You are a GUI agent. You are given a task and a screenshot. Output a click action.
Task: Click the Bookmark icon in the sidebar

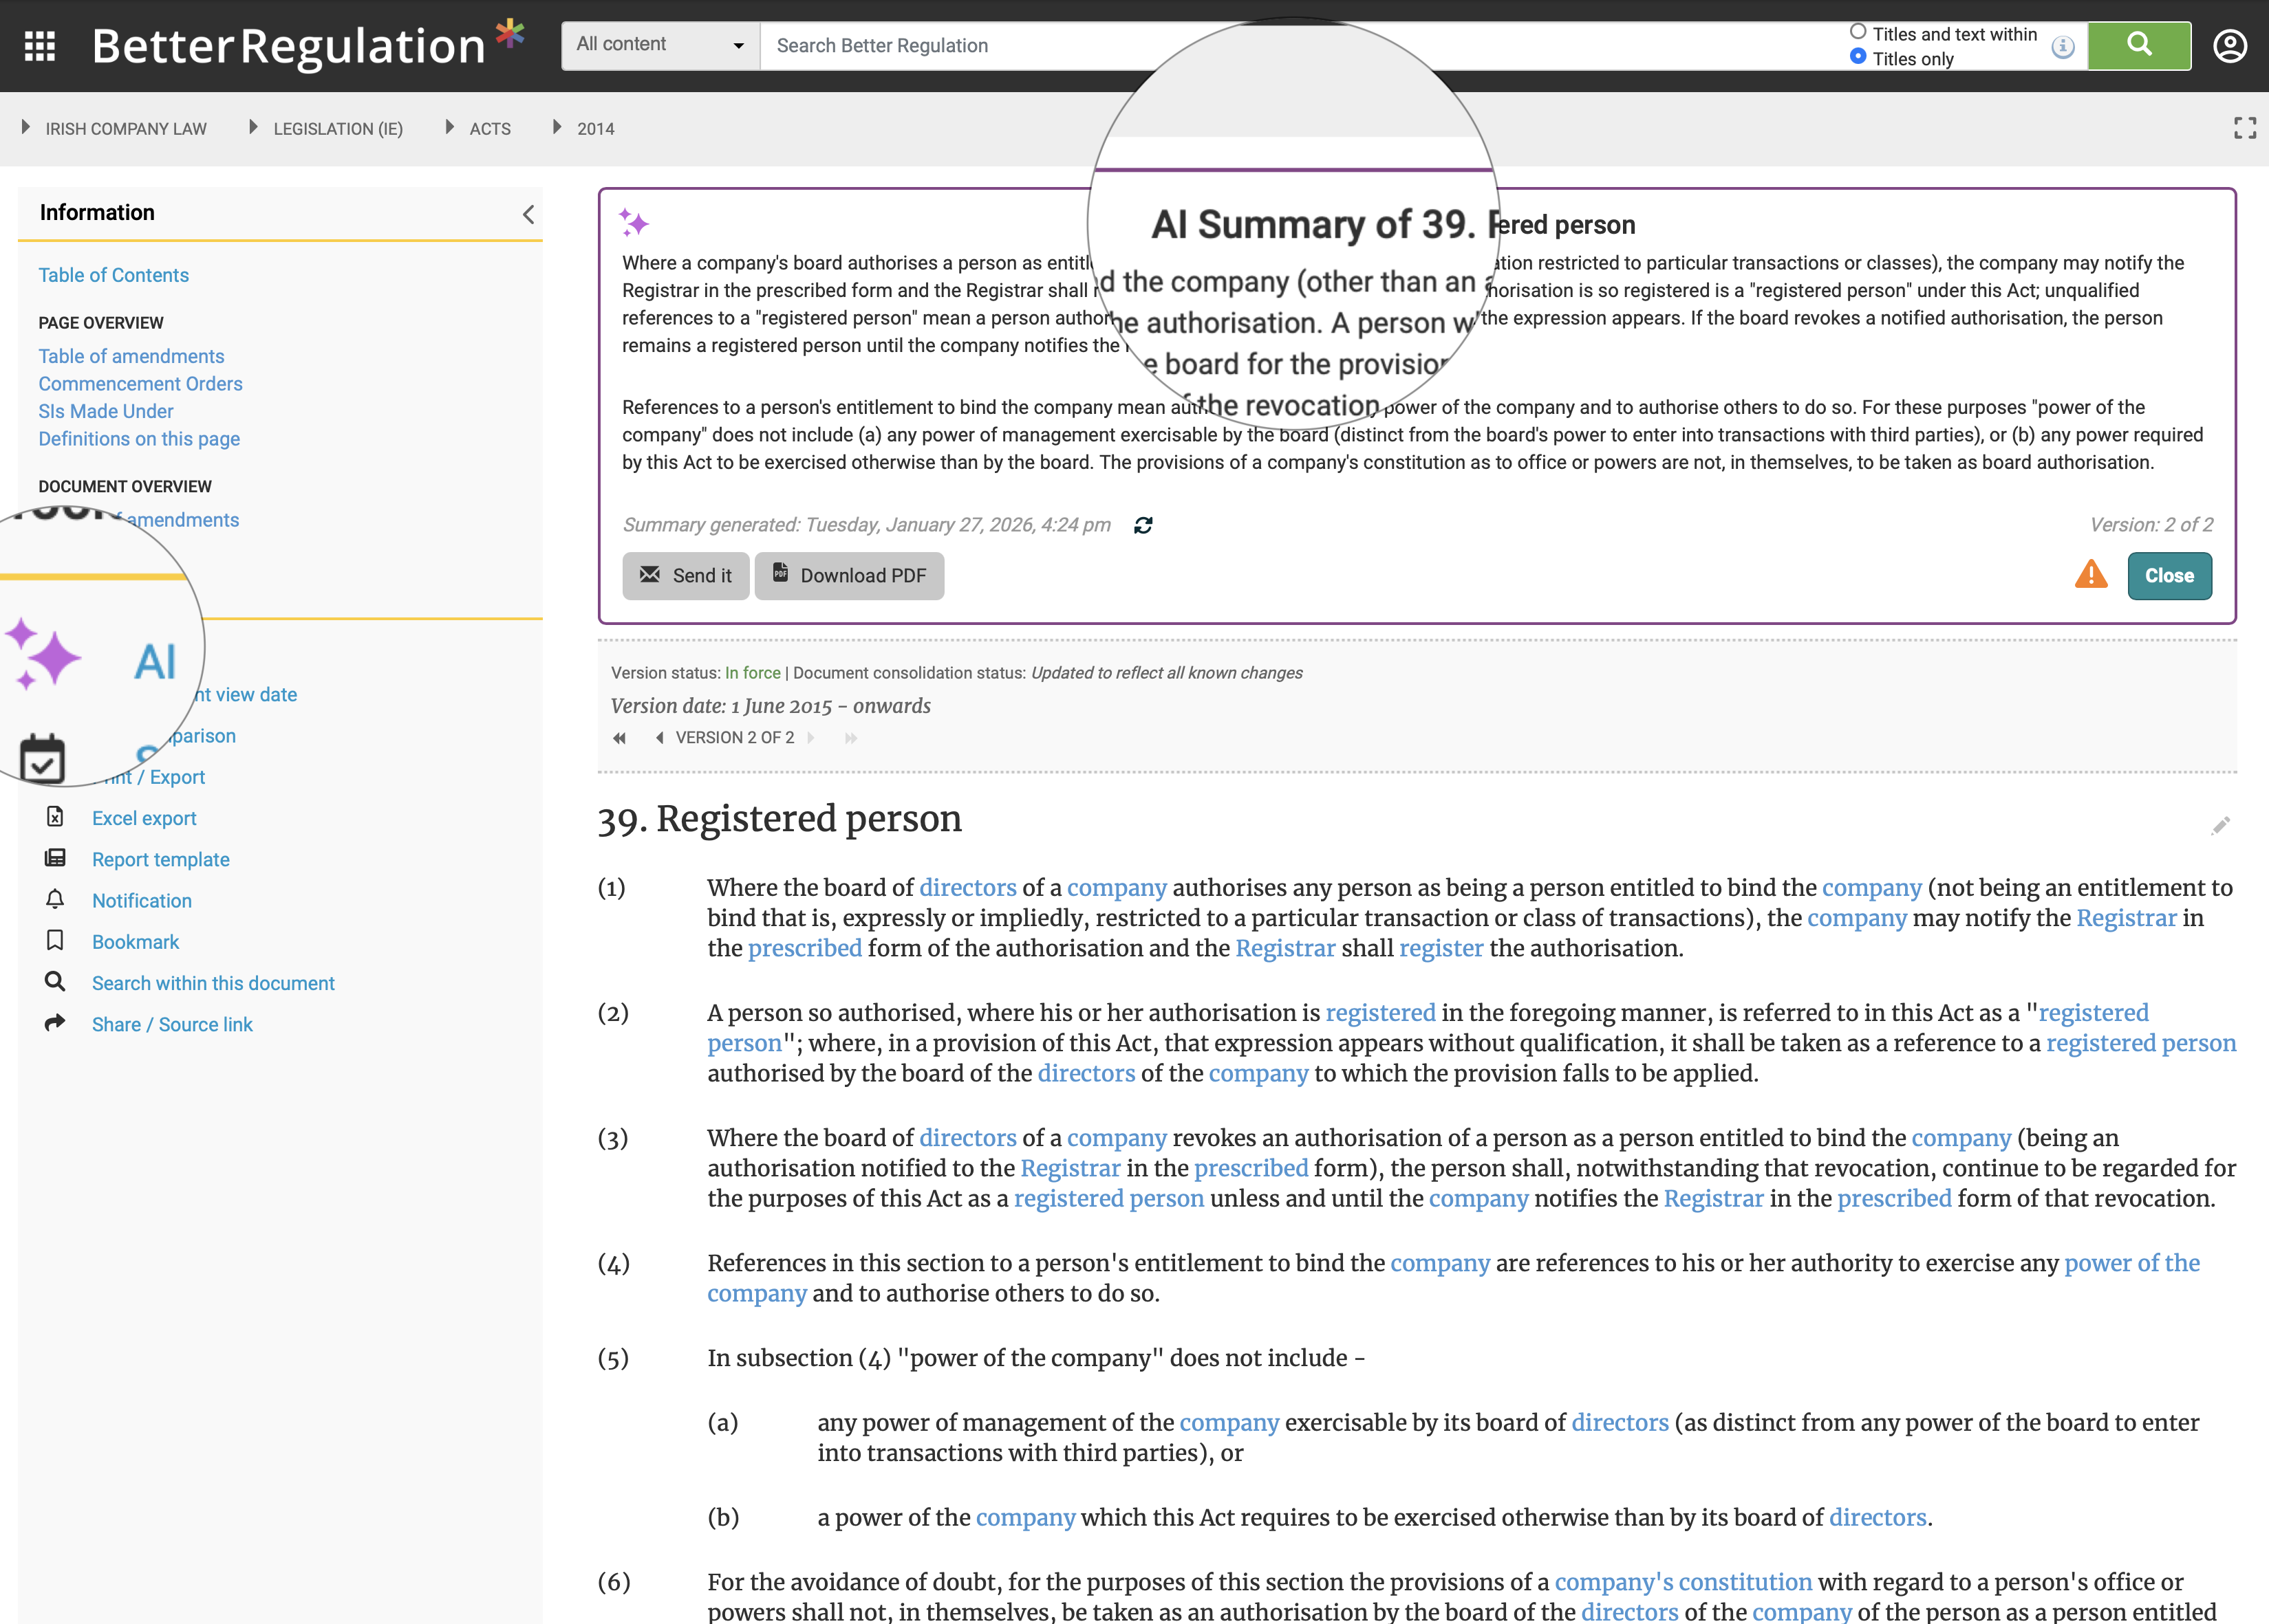pos(55,941)
